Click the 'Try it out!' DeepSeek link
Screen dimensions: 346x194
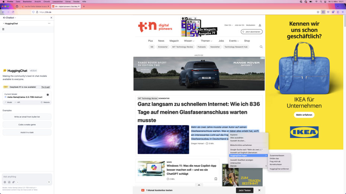point(45,87)
